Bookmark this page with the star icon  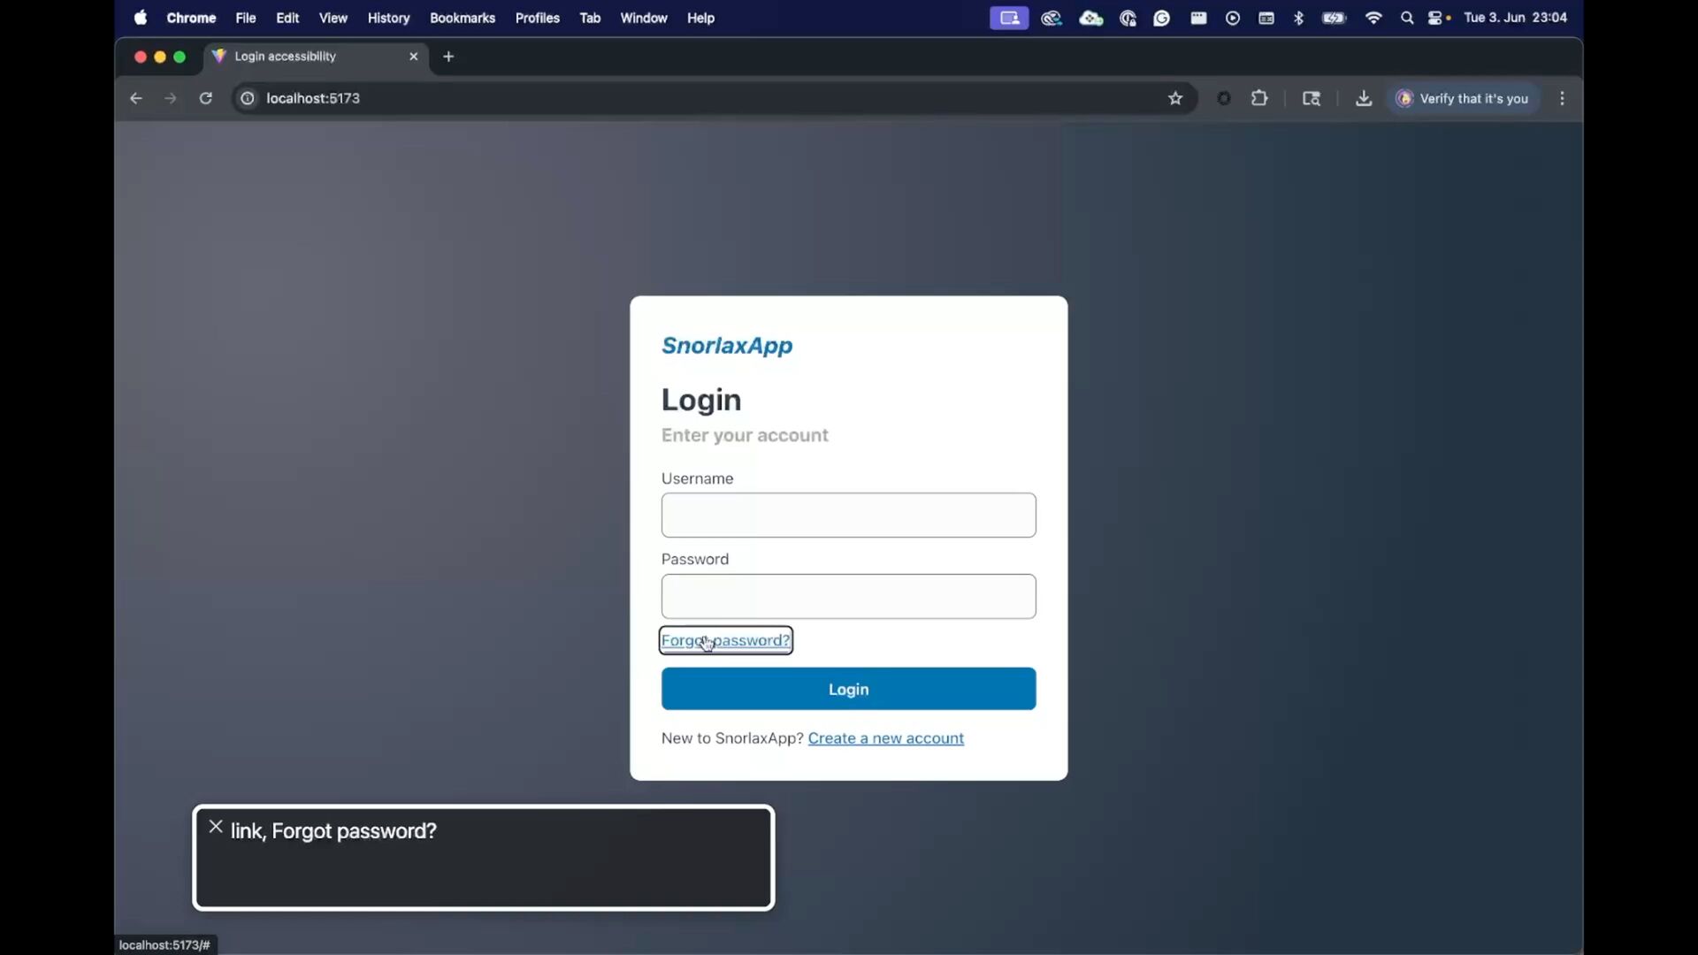[x=1175, y=98]
